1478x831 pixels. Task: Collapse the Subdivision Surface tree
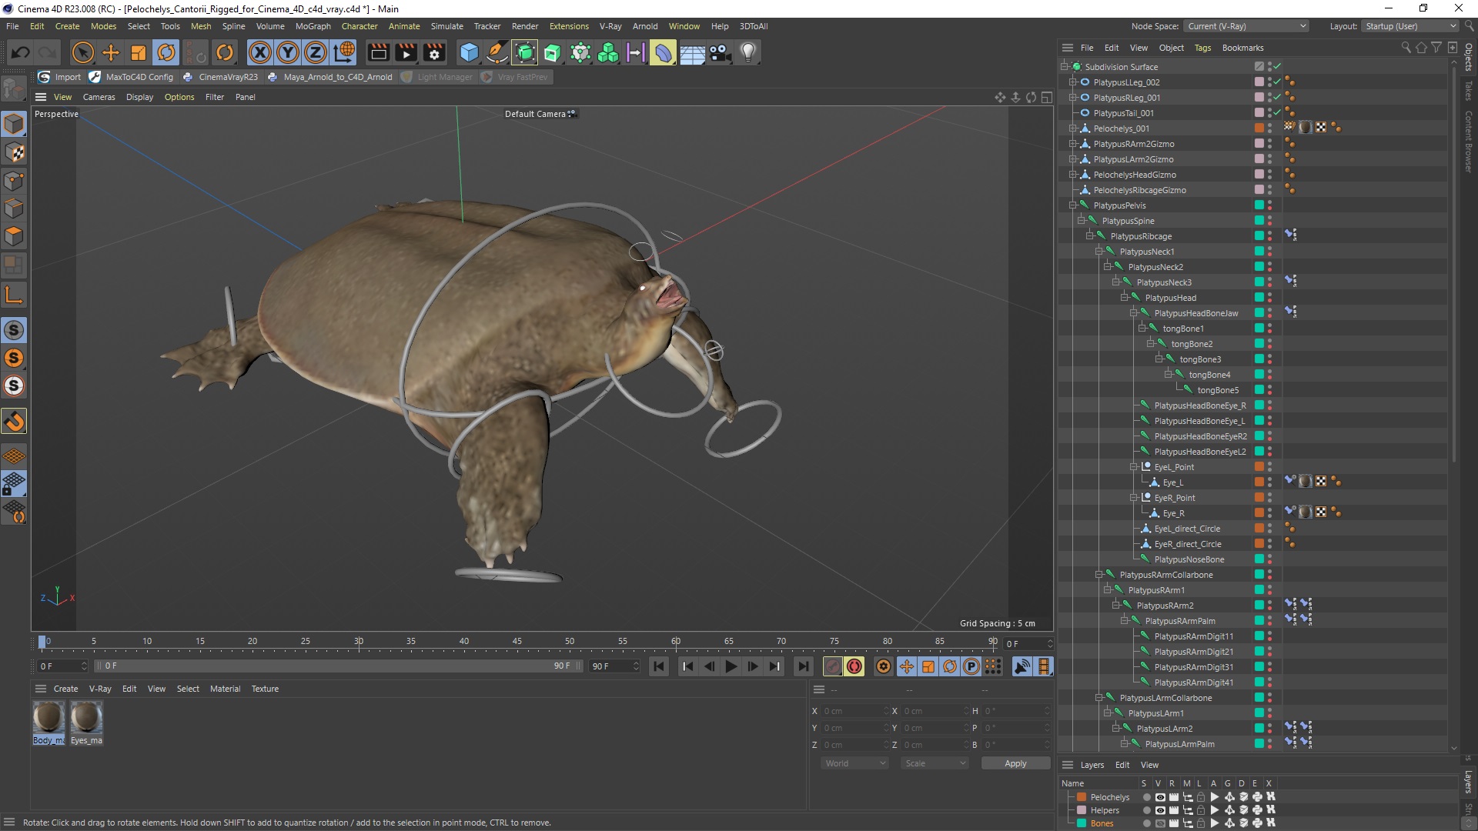[x=1065, y=67]
